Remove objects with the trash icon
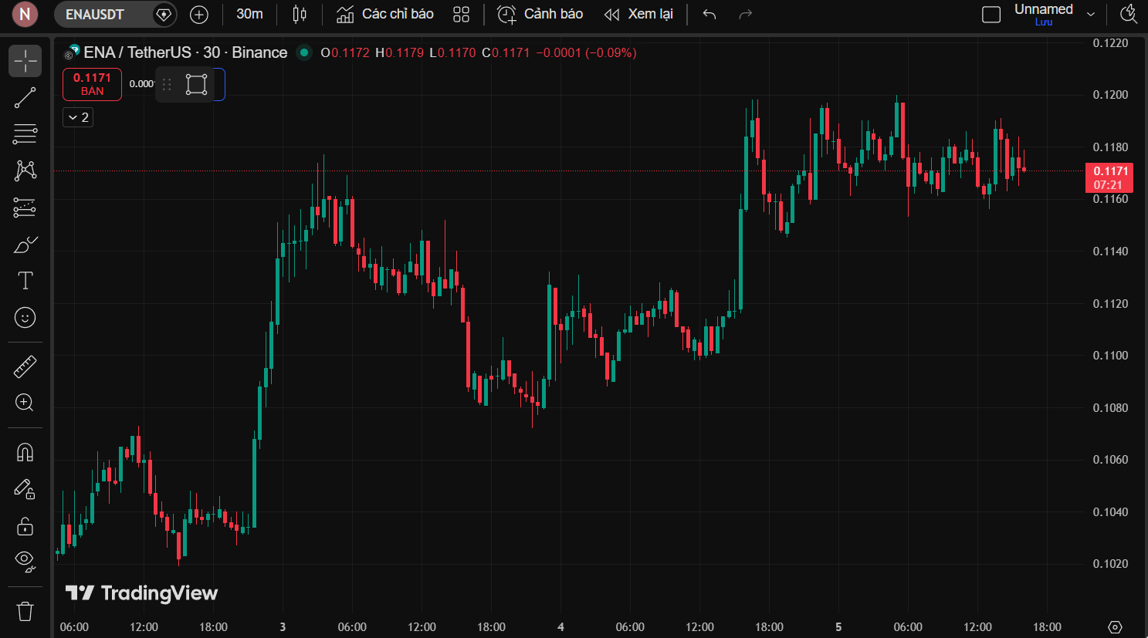This screenshot has height=638, width=1148. pyautogui.click(x=25, y=612)
